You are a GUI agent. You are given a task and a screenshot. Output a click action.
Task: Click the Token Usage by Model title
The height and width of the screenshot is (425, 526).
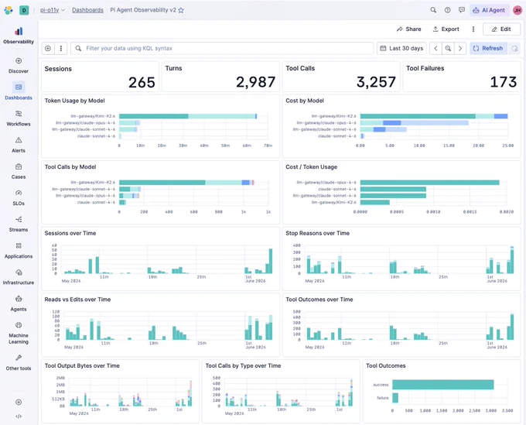click(75, 101)
